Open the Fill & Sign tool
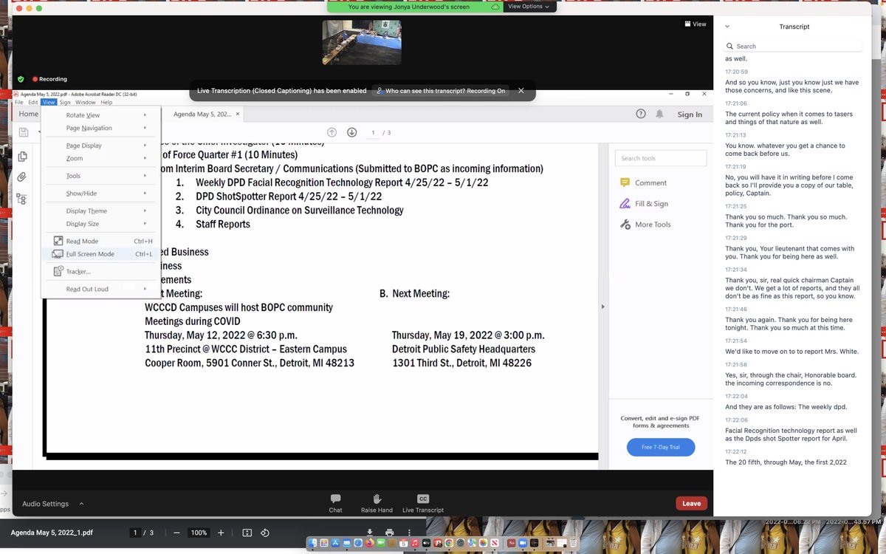This screenshot has width=886, height=554. click(x=644, y=203)
